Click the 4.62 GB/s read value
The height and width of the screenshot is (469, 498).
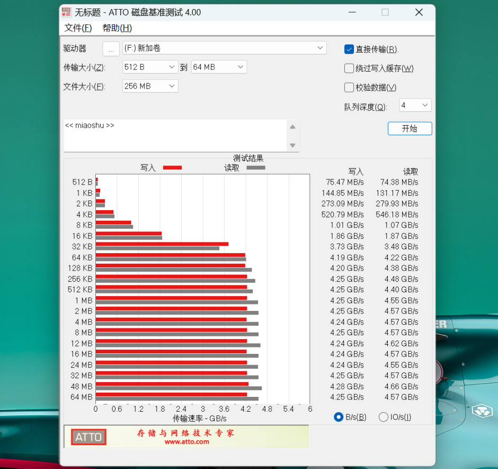click(402, 343)
